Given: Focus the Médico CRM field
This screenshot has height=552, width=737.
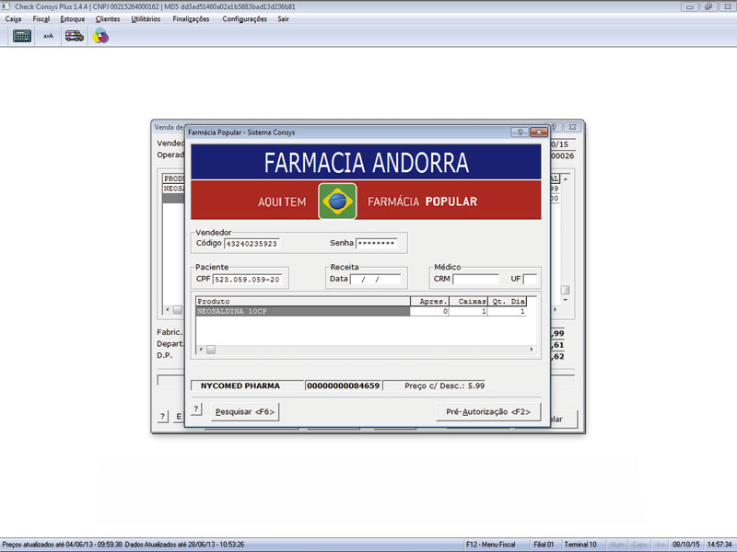Looking at the screenshot, I should coord(475,279).
